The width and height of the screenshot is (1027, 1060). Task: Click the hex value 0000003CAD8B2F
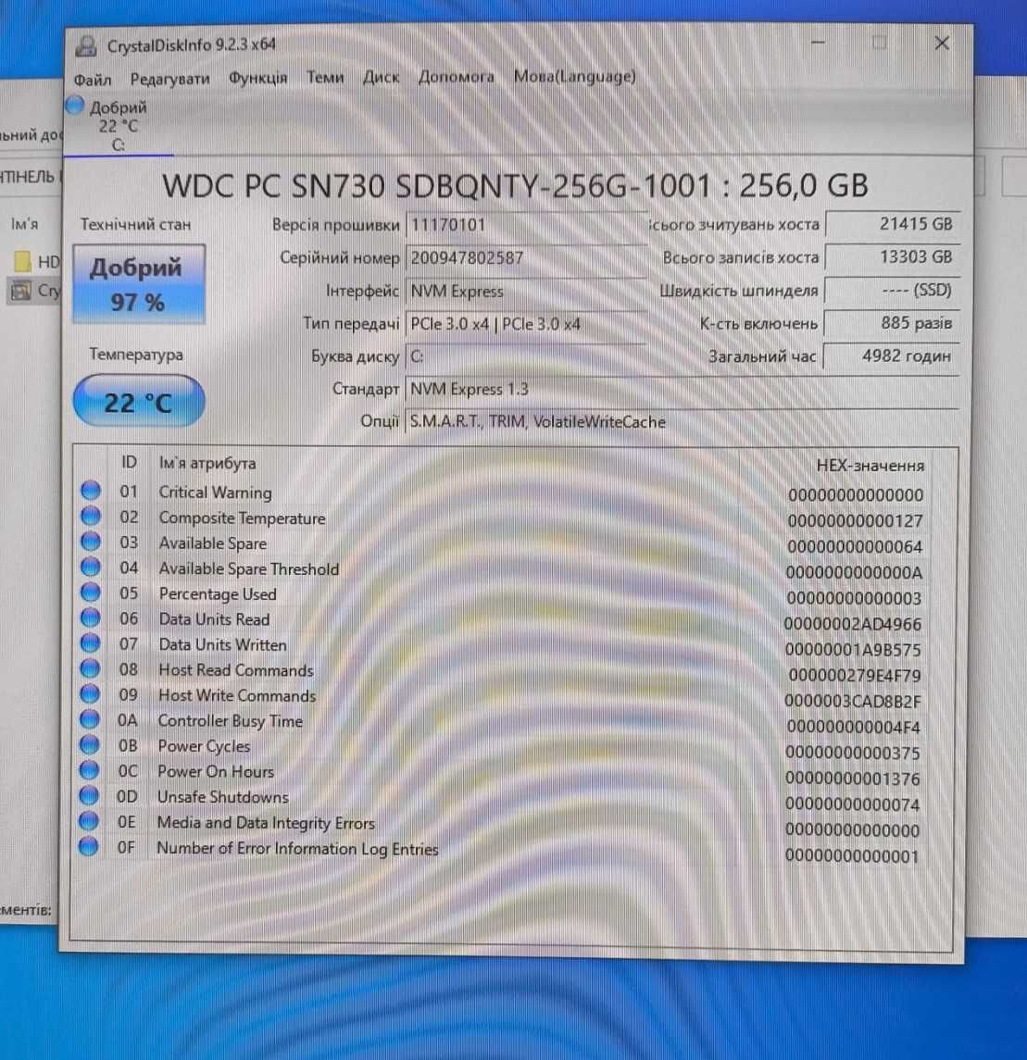pos(853,702)
